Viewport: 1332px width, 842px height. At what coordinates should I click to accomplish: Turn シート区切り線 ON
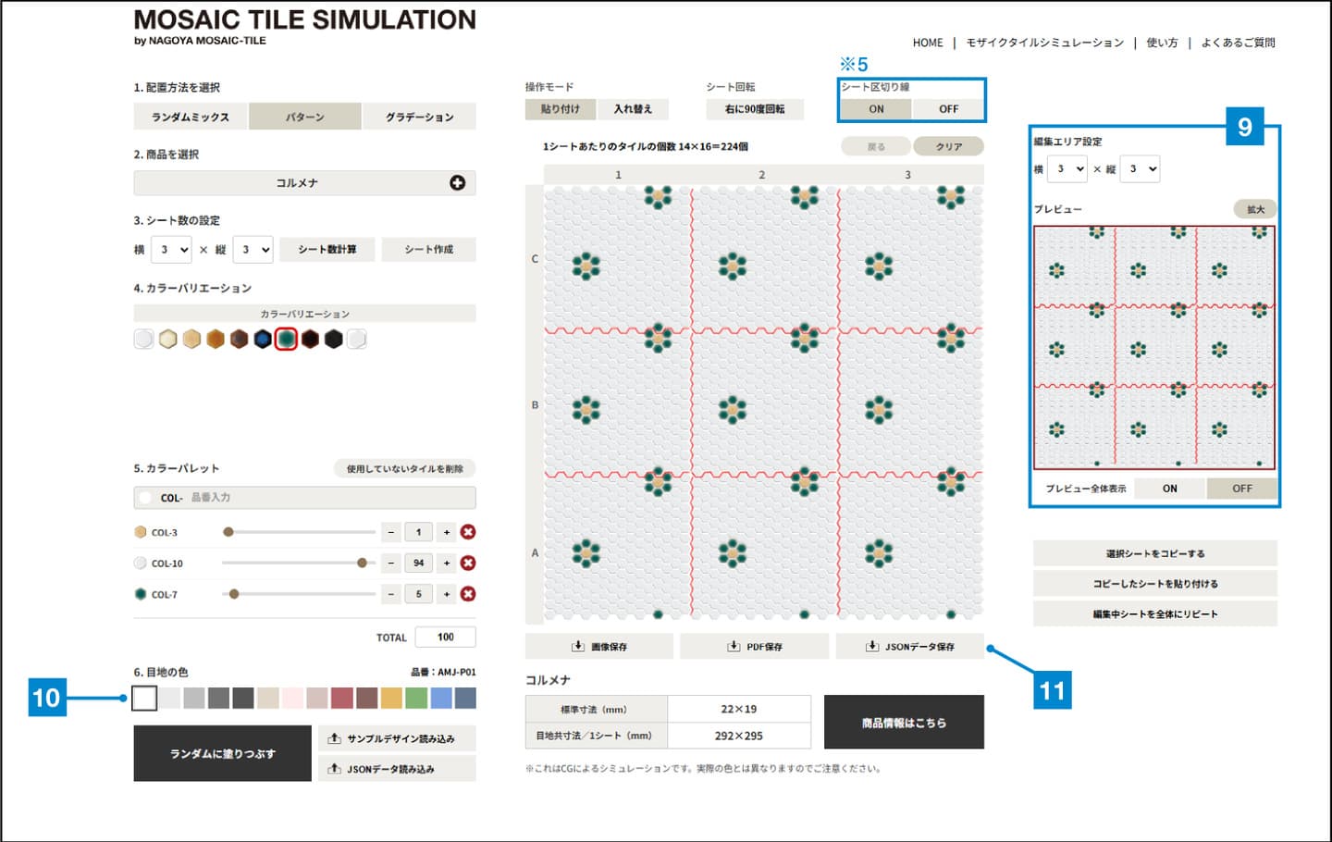click(876, 109)
